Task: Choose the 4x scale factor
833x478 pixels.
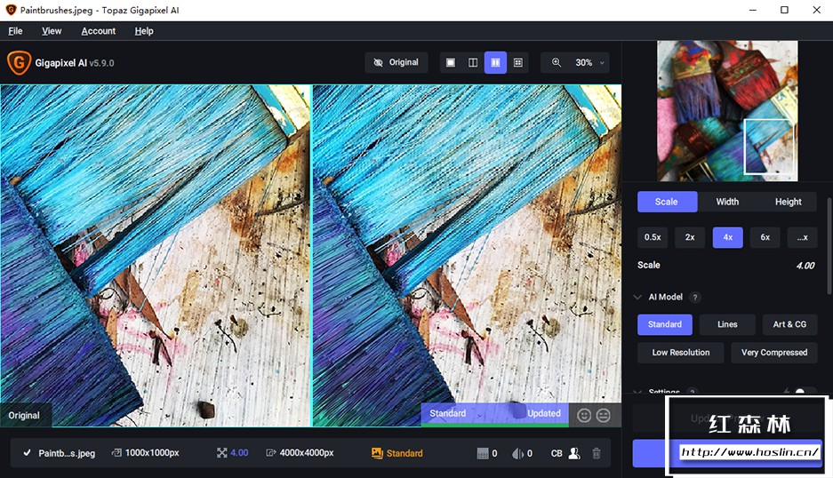Action: (x=727, y=237)
